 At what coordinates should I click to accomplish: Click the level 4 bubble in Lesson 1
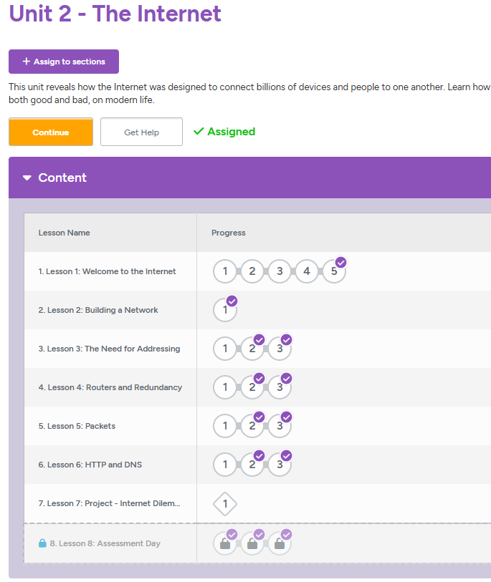click(x=307, y=271)
